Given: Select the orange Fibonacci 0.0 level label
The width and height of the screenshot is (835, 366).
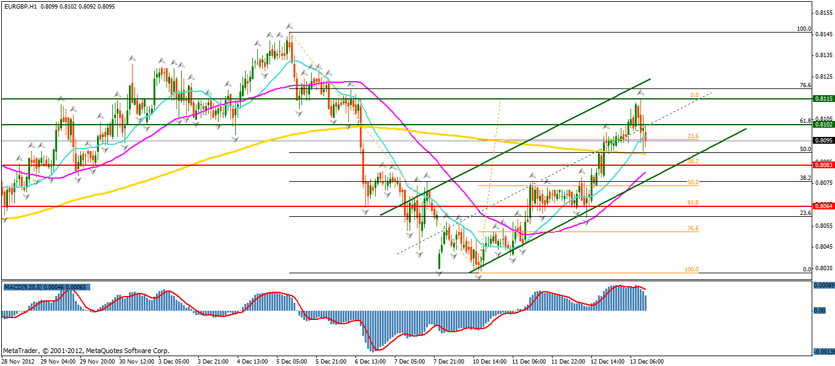Looking at the screenshot, I should pyautogui.click(x=694, y=95).
